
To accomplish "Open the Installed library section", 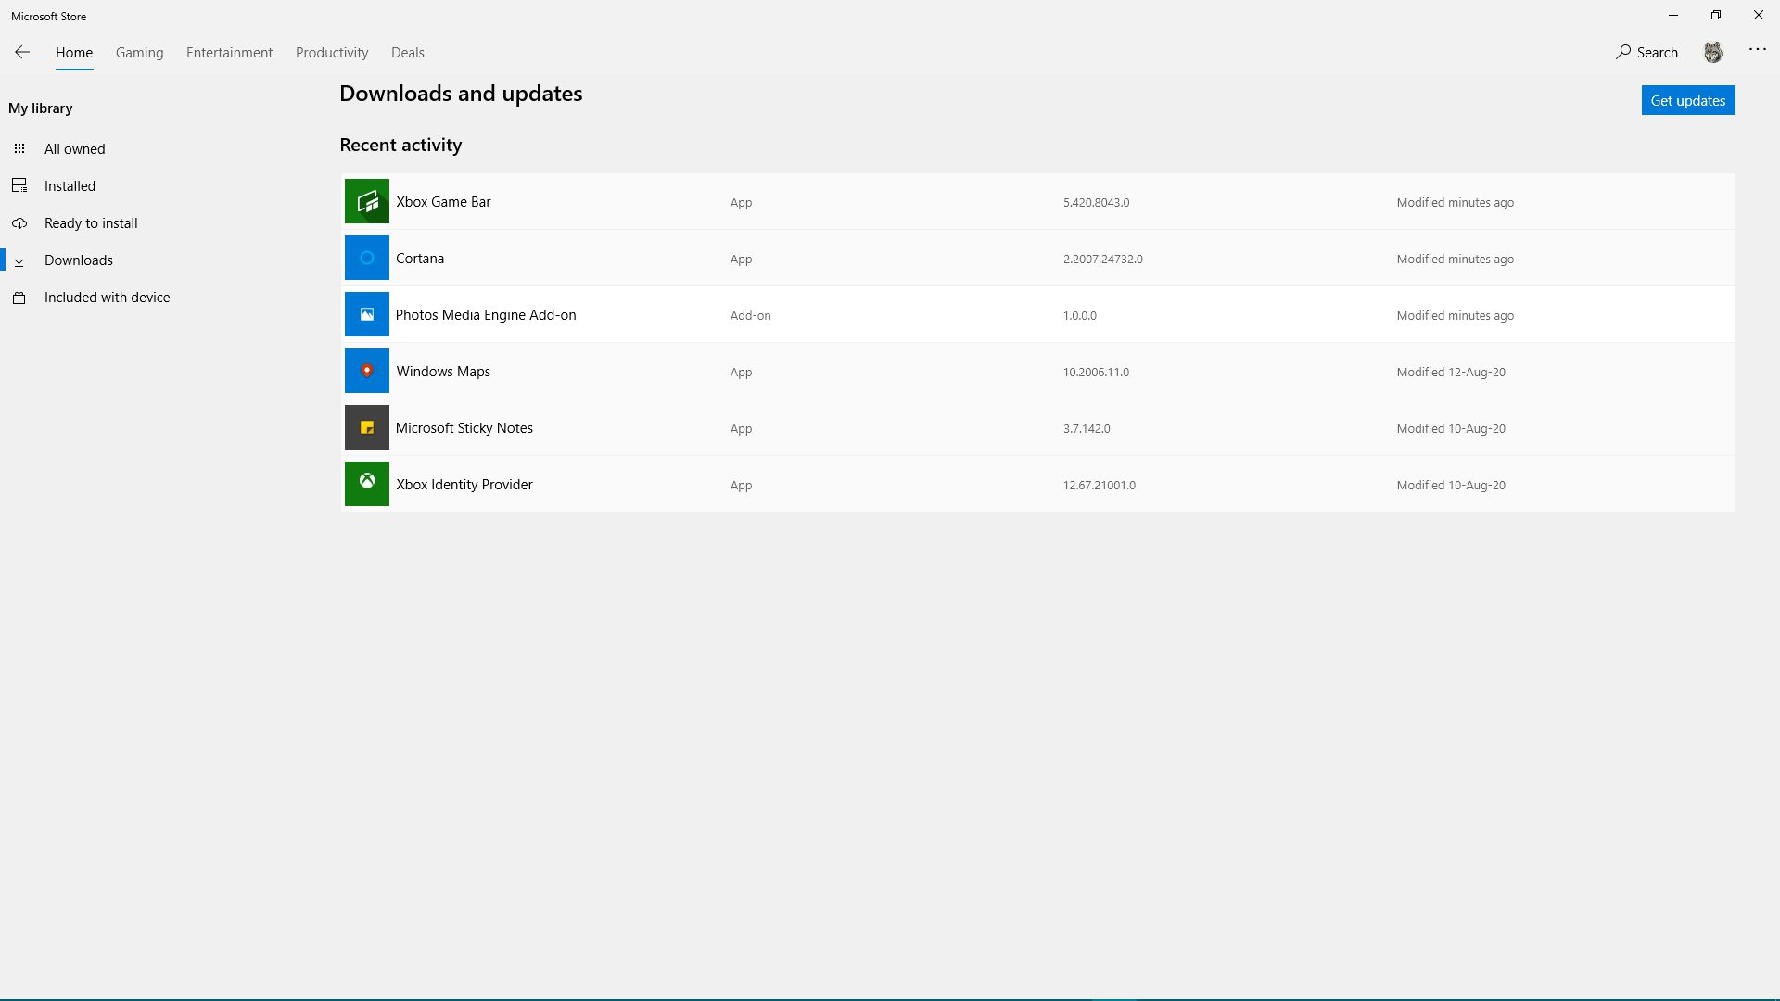I will (x=70, y=186).
